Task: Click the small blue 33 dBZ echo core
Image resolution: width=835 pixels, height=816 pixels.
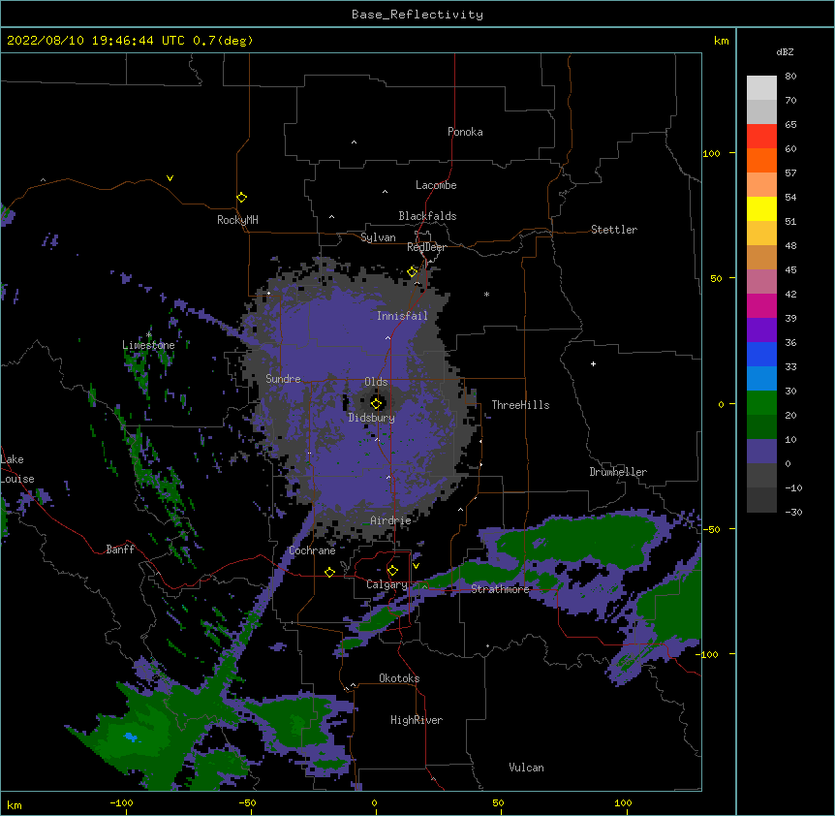Action: tap(131, 738)
